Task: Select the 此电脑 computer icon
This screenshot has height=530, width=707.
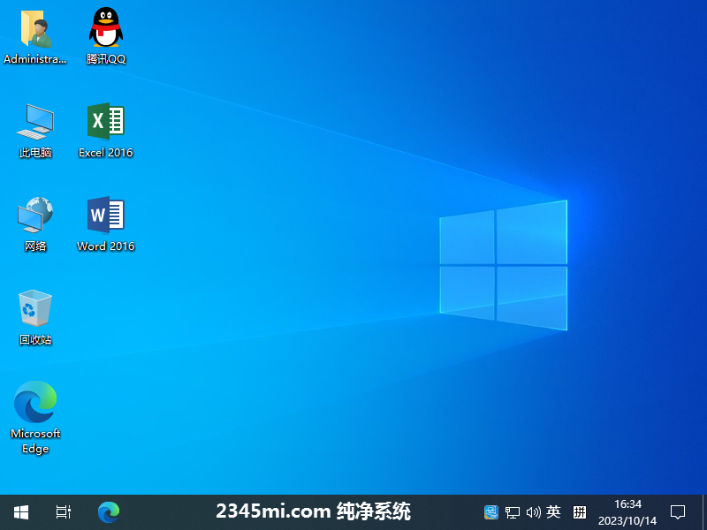Action: click(x=35, y=122)
